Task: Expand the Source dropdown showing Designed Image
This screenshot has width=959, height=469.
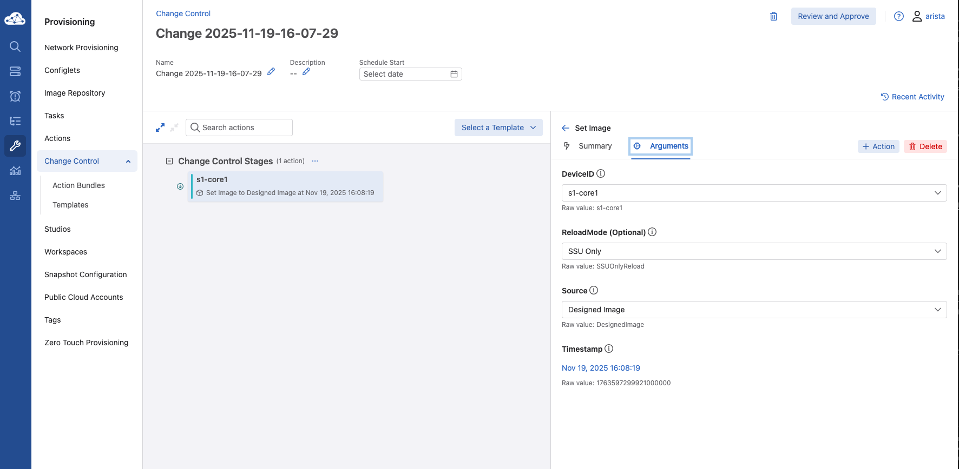Action: [753, 310]
